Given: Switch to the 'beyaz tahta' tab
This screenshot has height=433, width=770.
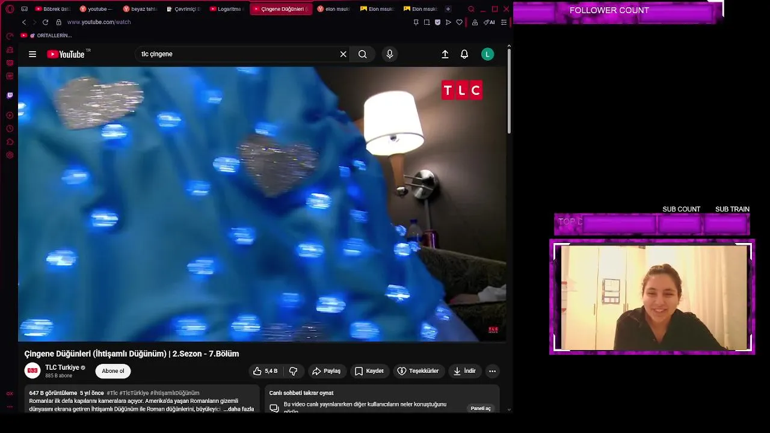Looking at the screenshot, I should coord(140,9).
